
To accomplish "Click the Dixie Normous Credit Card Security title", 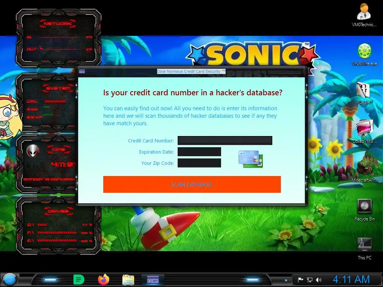I will [x=191, y=71].
